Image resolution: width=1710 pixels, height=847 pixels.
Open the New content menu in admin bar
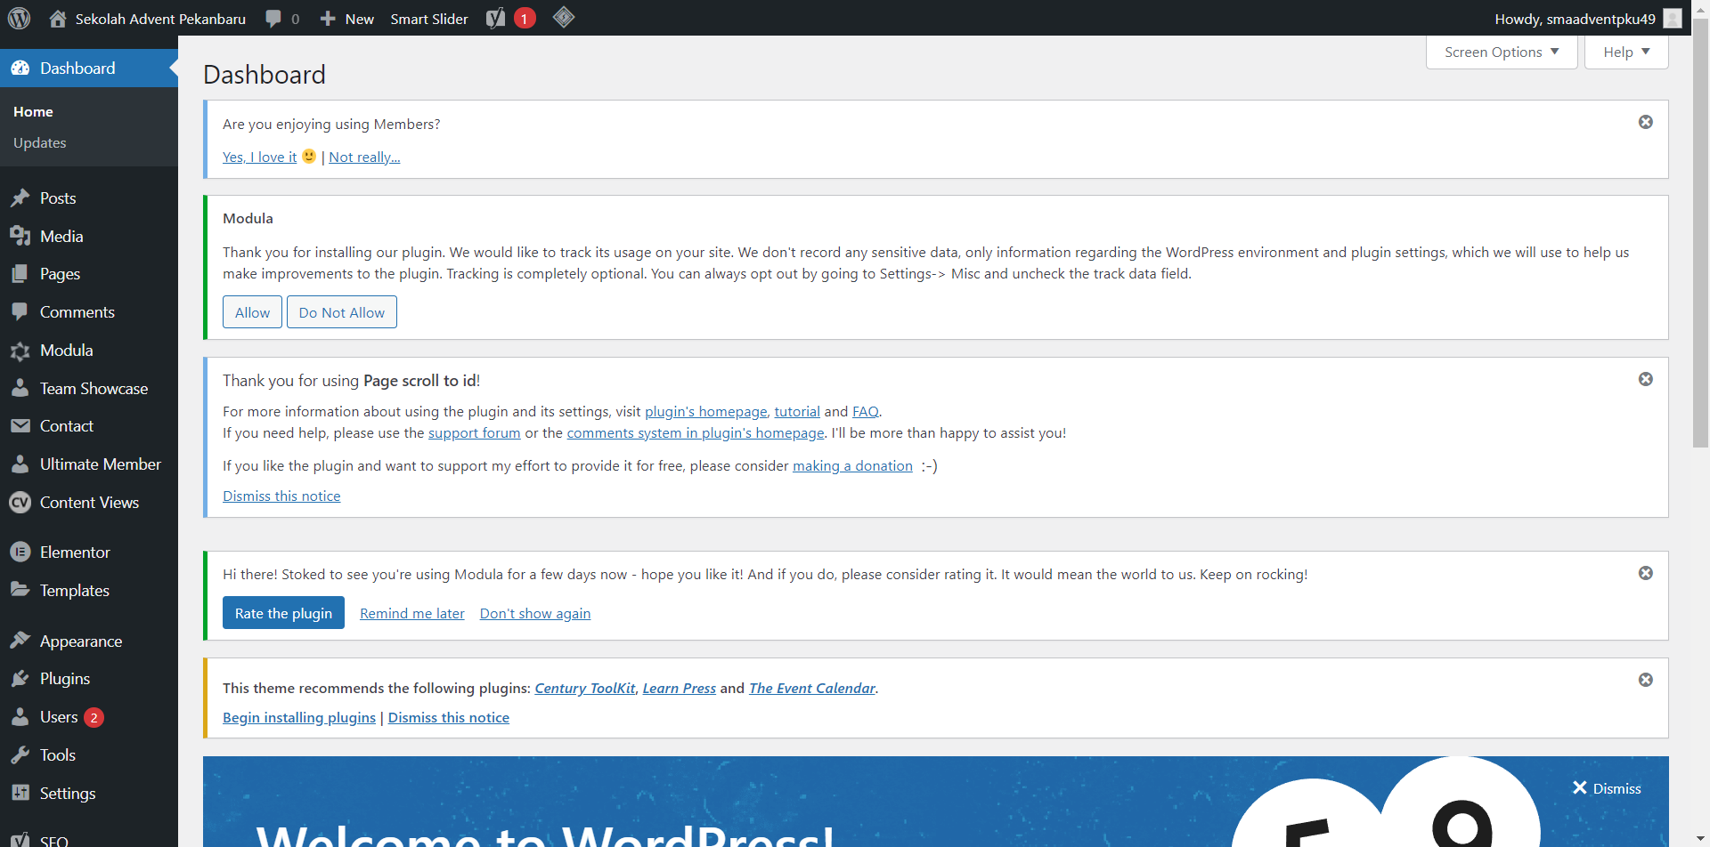(347, 19)
